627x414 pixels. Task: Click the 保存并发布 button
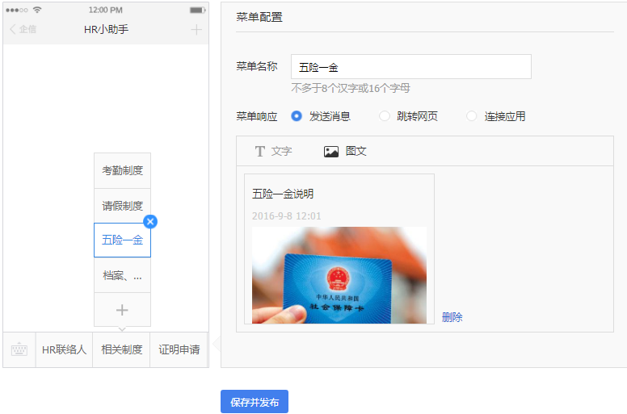(x=255, y=402)
